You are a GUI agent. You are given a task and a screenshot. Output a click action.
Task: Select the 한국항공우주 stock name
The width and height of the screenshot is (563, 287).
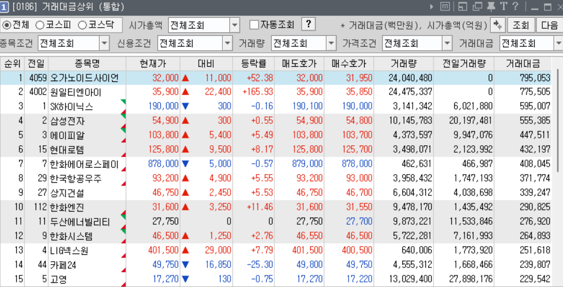(75, 179)
